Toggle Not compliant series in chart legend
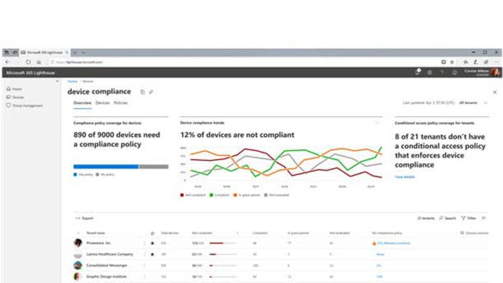The image size is (503, 283). 193,195
